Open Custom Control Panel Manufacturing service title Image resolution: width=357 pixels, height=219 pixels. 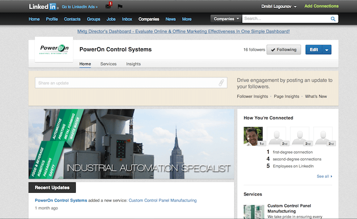289,208
